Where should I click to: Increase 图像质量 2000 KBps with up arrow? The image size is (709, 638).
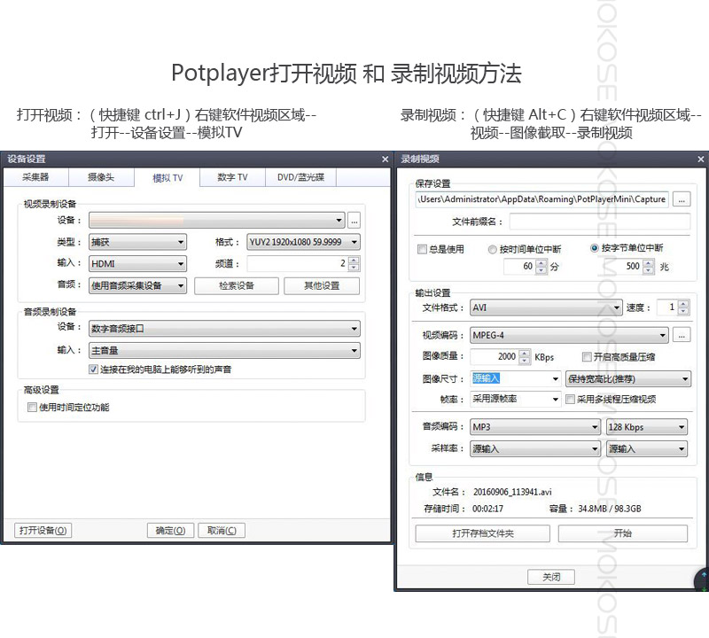[525, 354]
